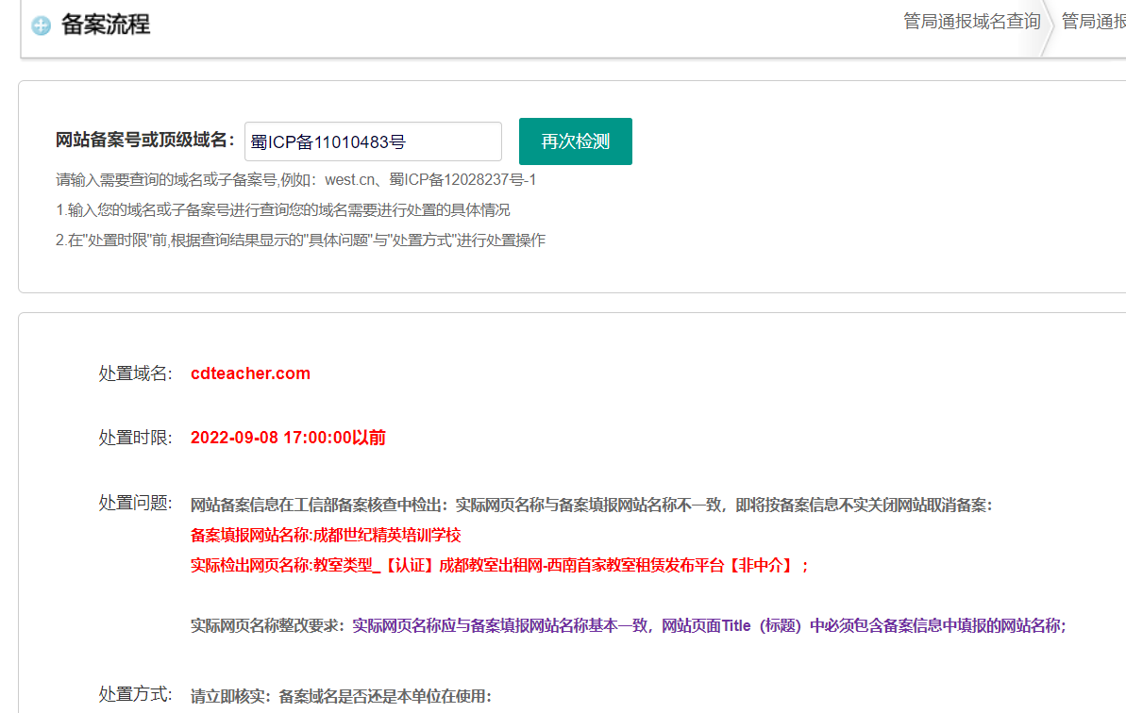Click the 处置问题 label

pos(135,503)
